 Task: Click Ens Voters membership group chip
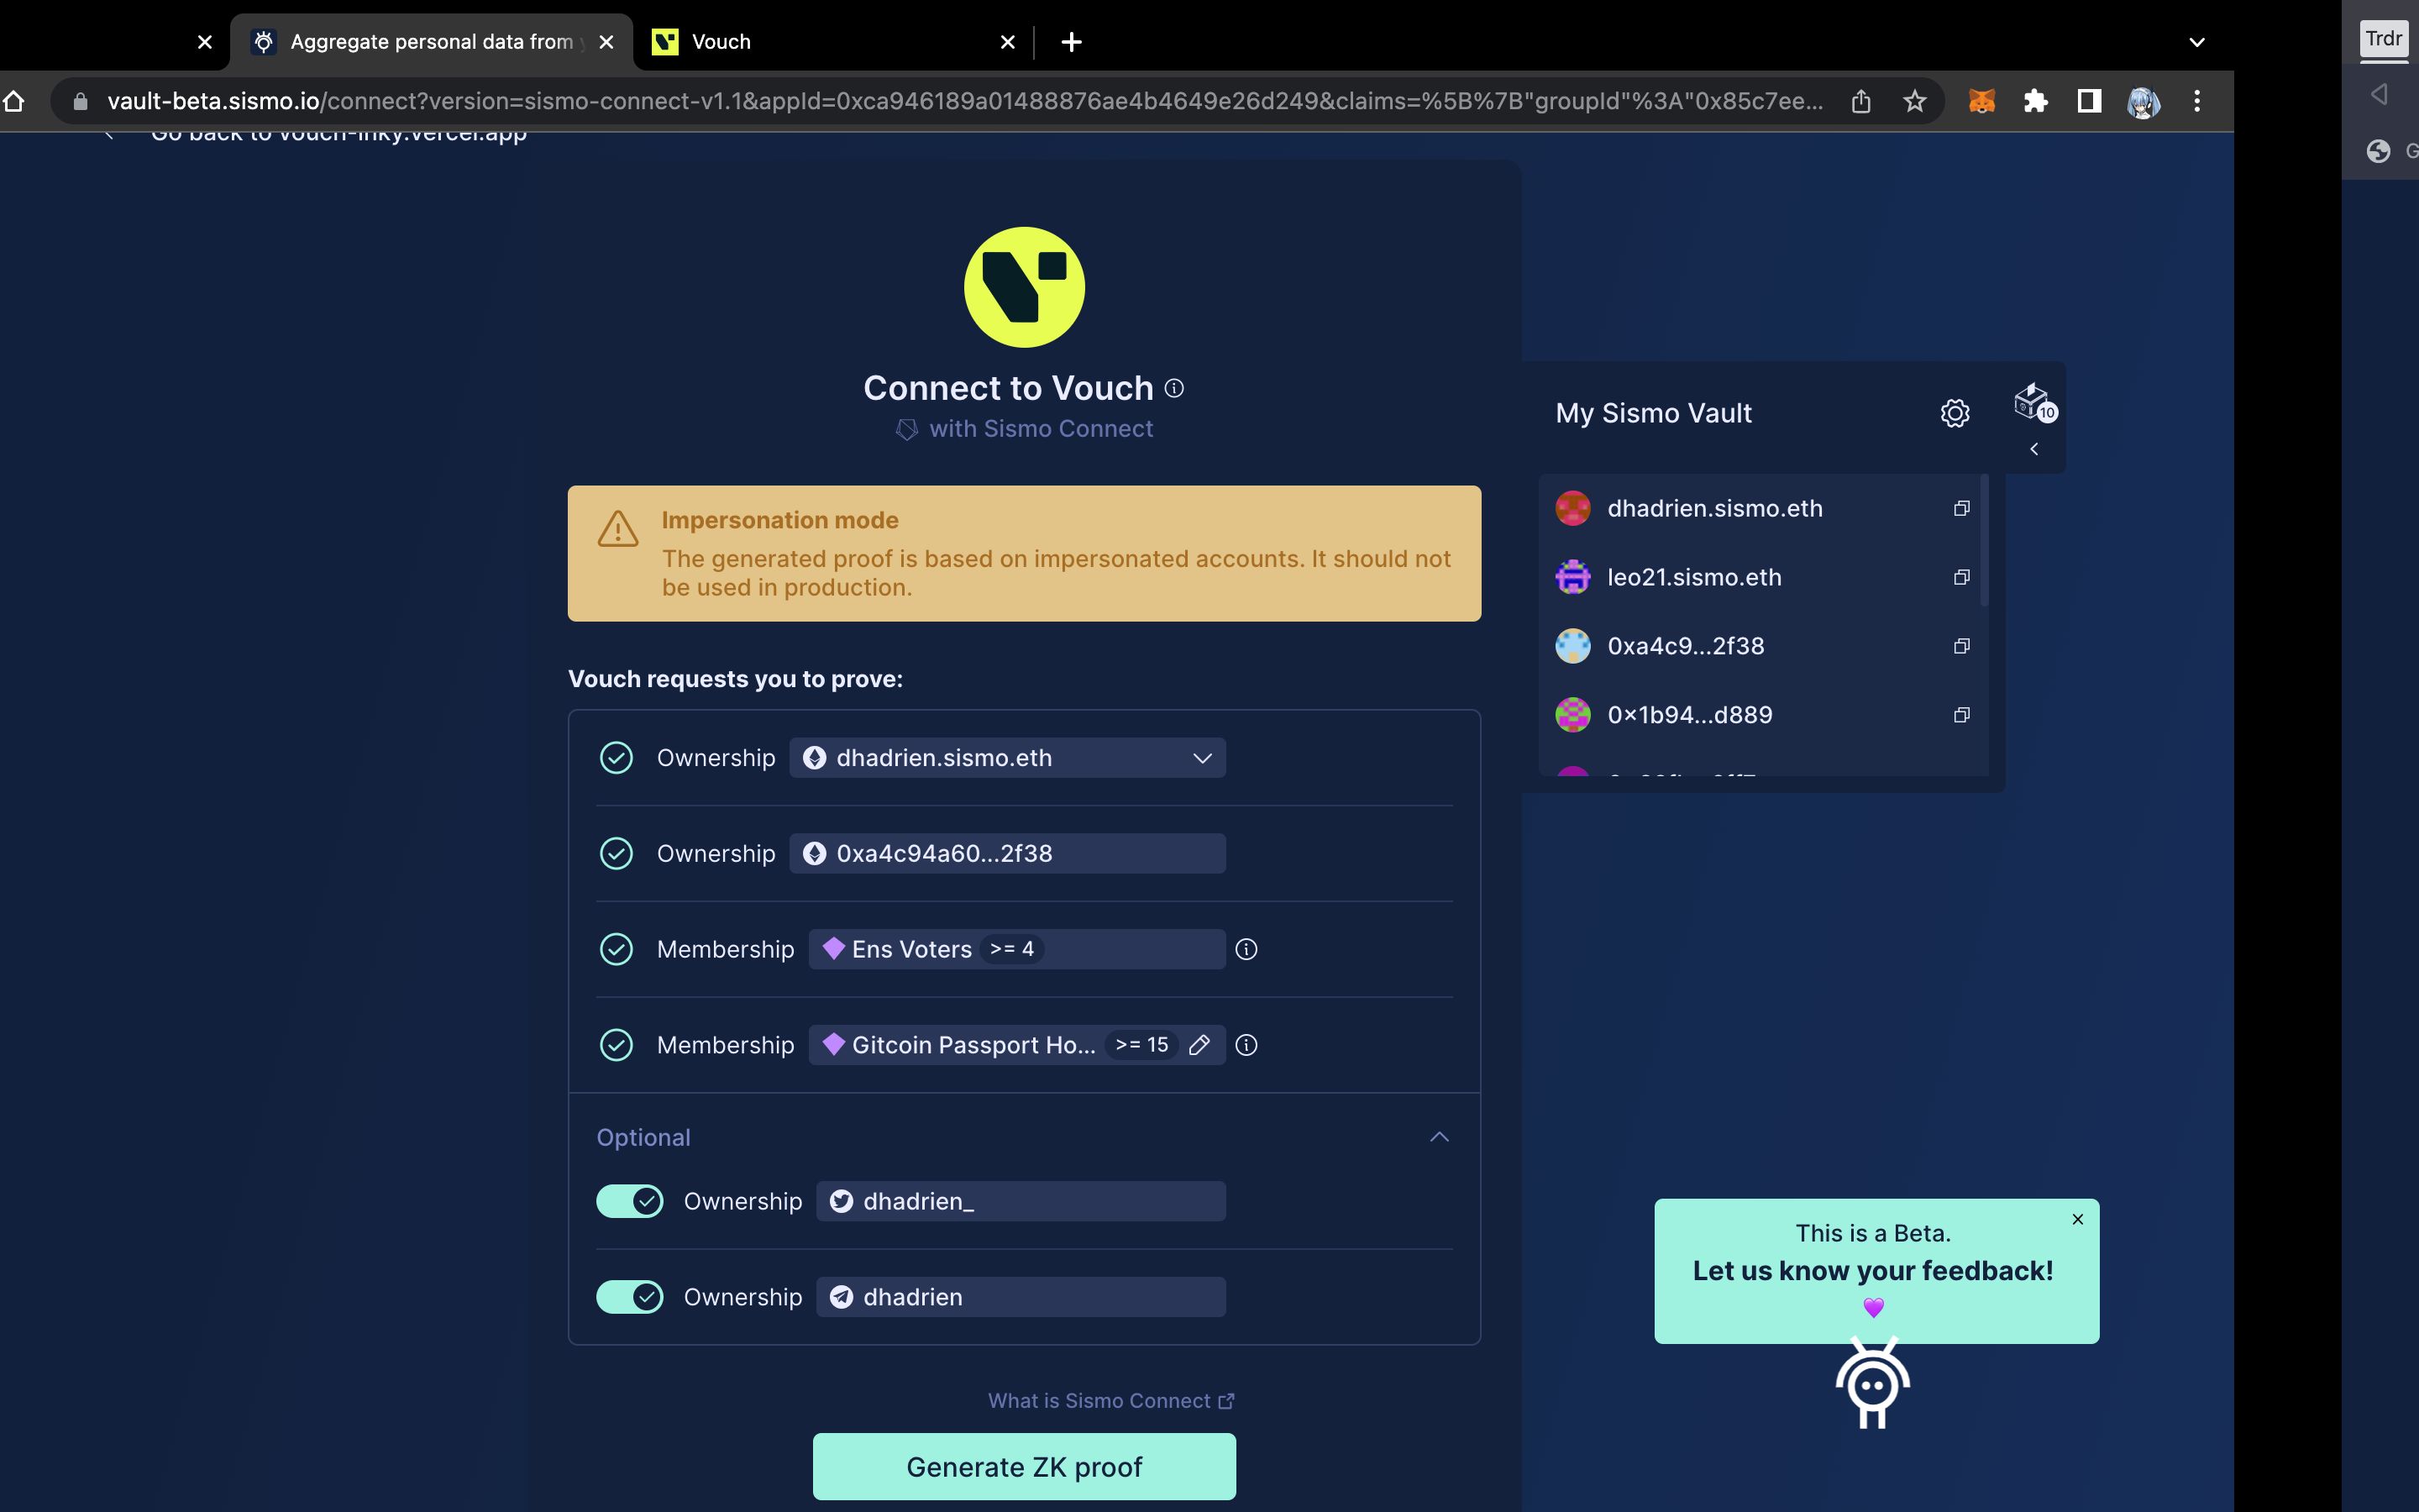tap(1016, 949)
